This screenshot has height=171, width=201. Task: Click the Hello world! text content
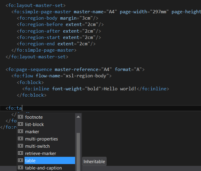(120, 89)
